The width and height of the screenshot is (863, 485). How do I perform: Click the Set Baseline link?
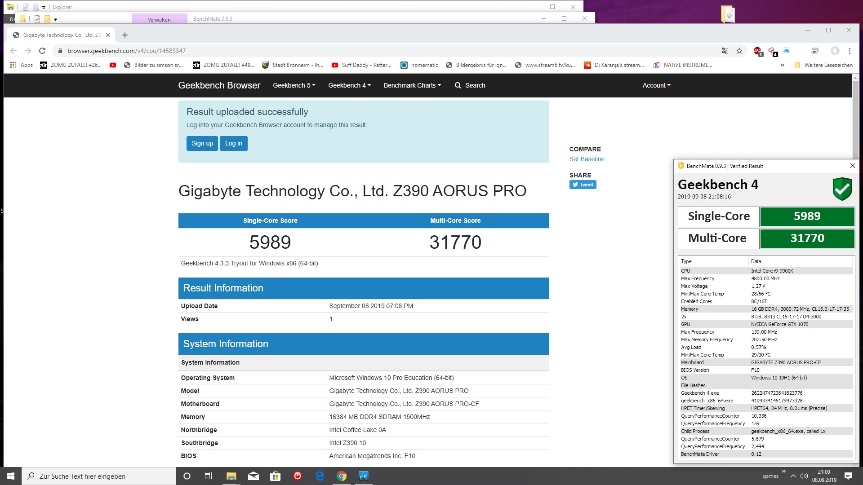pos(587,159)
